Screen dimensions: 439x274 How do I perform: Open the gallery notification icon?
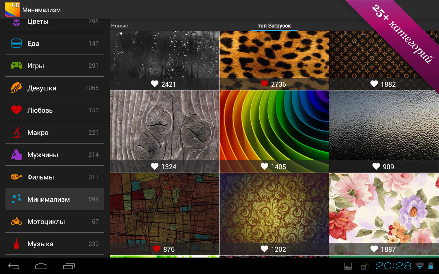[348, 266]
